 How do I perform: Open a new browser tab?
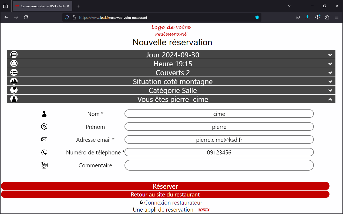[78, 6]
